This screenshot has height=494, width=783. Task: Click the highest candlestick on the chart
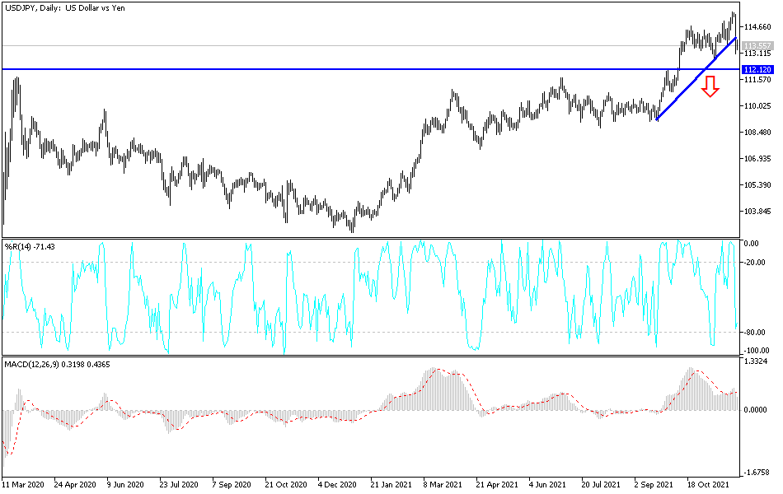coord(734,15)
